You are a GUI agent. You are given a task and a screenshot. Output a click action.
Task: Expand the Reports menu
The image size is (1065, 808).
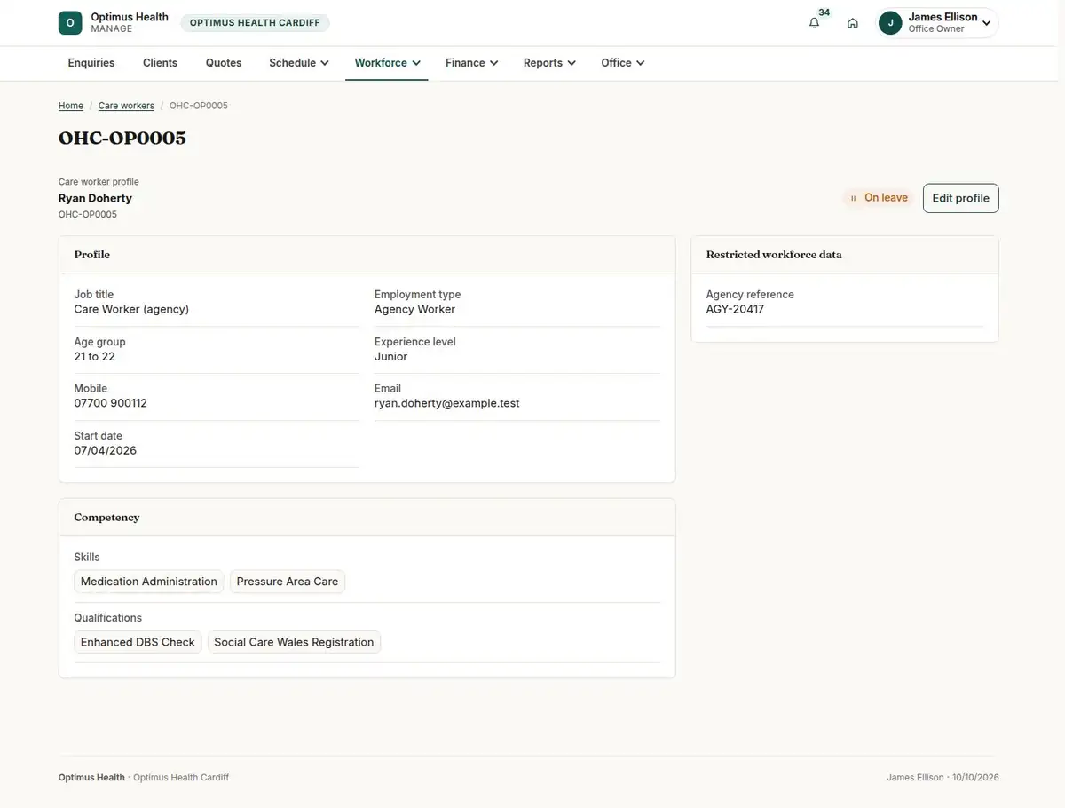point(549,63)
